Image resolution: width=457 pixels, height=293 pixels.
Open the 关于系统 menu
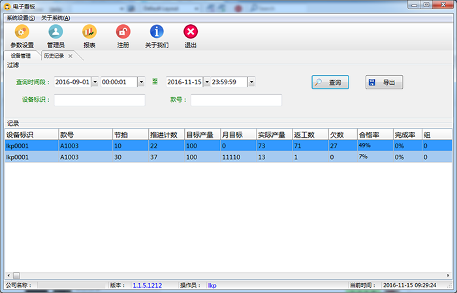coord(55,18)
